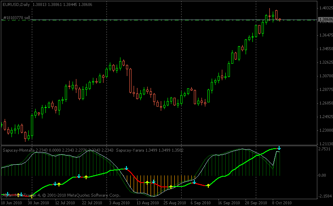The image size is (333, 206).
Task: Click the yellow up arrow where the red line turns green near 6 Sep
Action: (208, 186)
